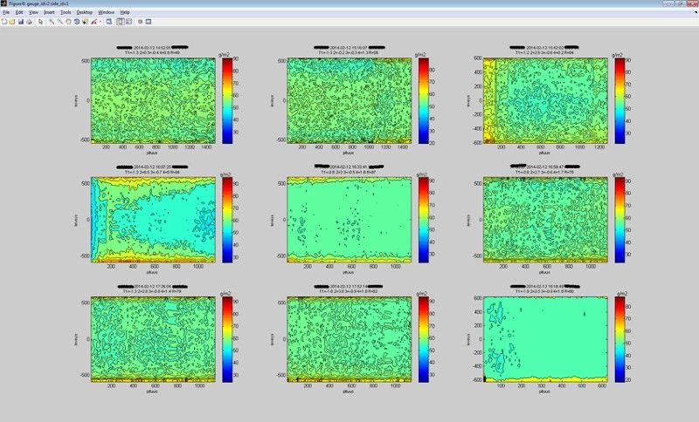Image resolution: width=699 pixels, height=422 pixels.
Task: Print the figure with the printer icon
Action: tap(29, 21)
